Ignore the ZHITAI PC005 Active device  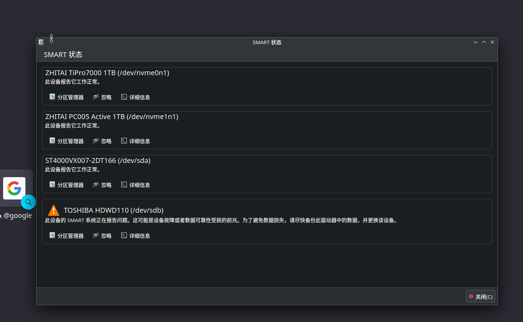pos(102,141)
